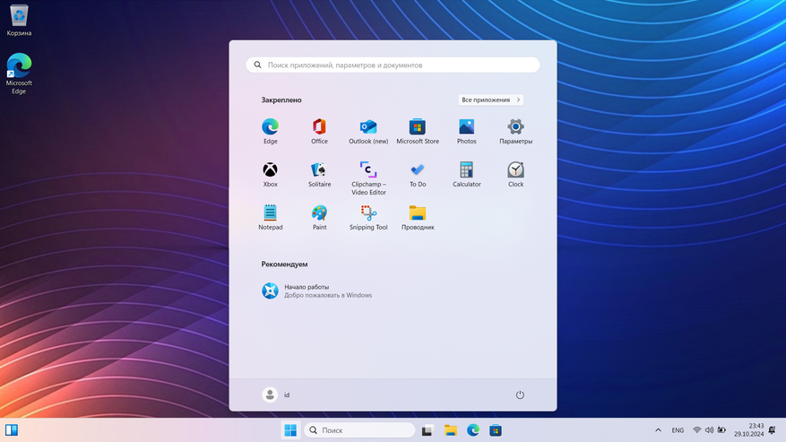The width and height of the screenshot is (786, 442).
Task: Open the id user account menu
Action: coord(276,394)
